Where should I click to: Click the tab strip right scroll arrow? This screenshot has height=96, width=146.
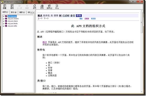point(33,12)
